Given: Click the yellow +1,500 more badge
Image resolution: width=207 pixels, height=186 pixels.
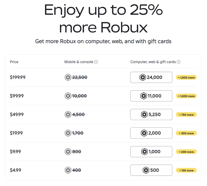Looking at the screenshot, I should 186,78.
